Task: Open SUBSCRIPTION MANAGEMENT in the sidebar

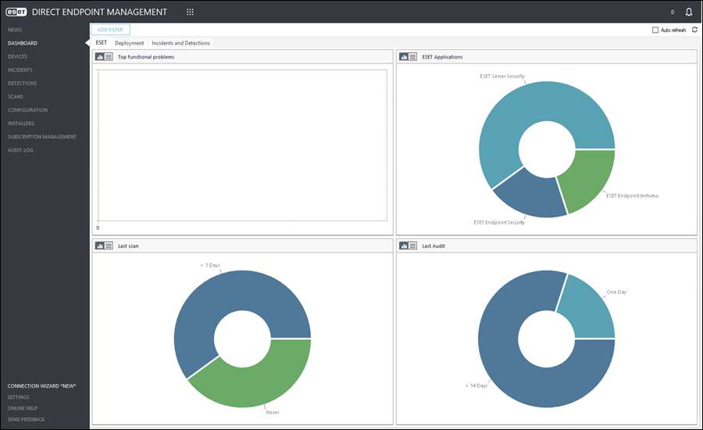Action: pos(41,137)
